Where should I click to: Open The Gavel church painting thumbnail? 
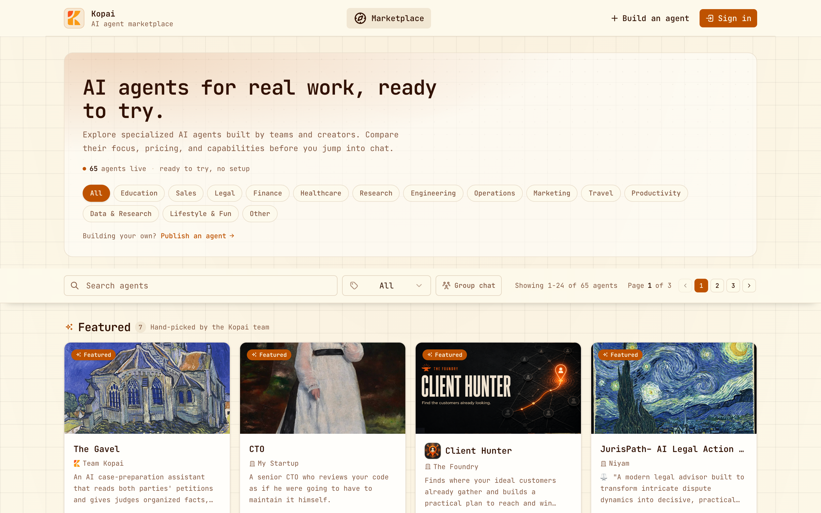click(x=147, y=388)
